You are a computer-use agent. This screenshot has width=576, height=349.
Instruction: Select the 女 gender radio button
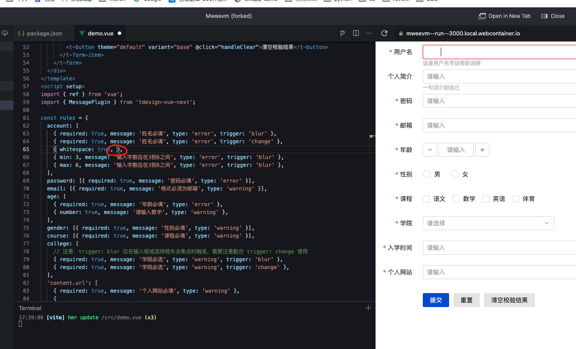click(455, 174)
